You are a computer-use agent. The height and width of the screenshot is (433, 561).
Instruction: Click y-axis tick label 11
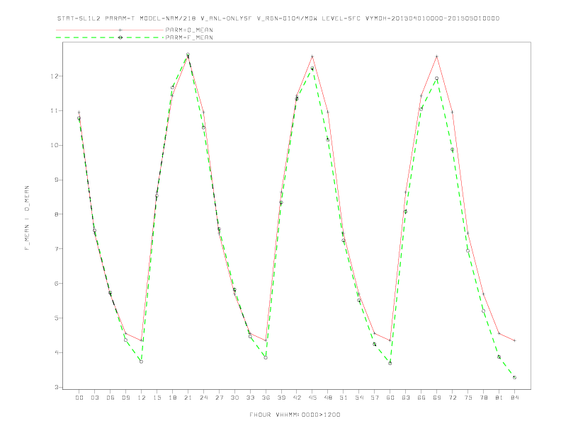[x=55, y=111]
